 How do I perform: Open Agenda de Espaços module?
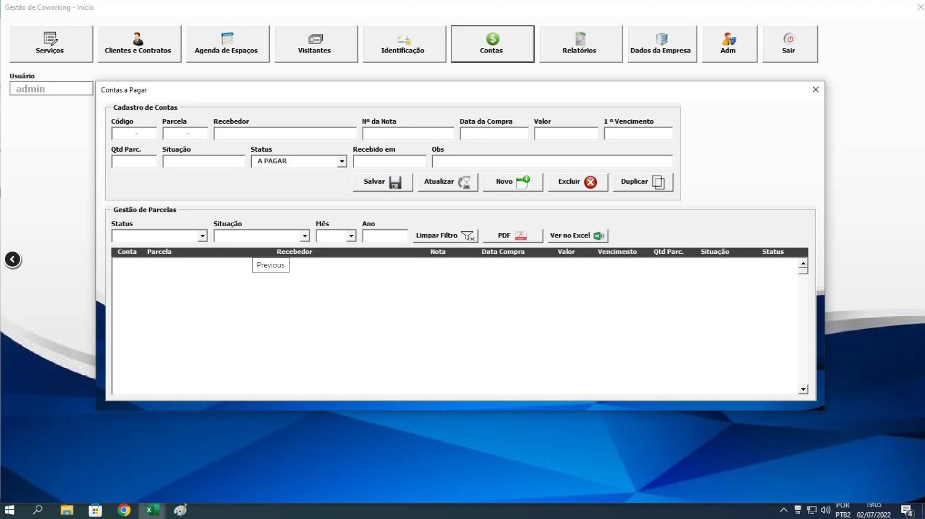click(x=228, y=44)
